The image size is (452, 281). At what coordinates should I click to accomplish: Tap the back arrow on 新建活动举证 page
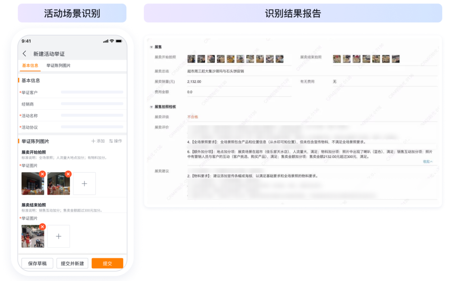tap(25, 54)
